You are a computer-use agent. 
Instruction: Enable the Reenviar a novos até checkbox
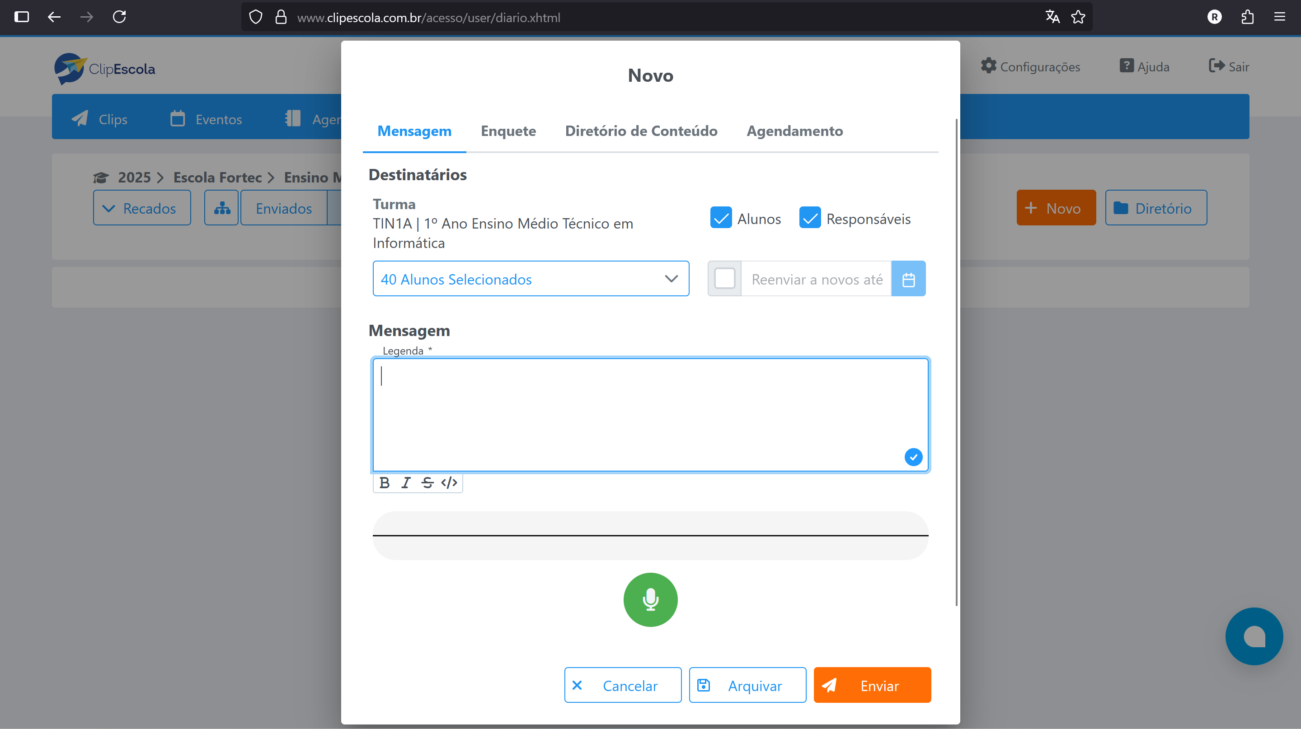pyautogui.click(x=724, y=279)
